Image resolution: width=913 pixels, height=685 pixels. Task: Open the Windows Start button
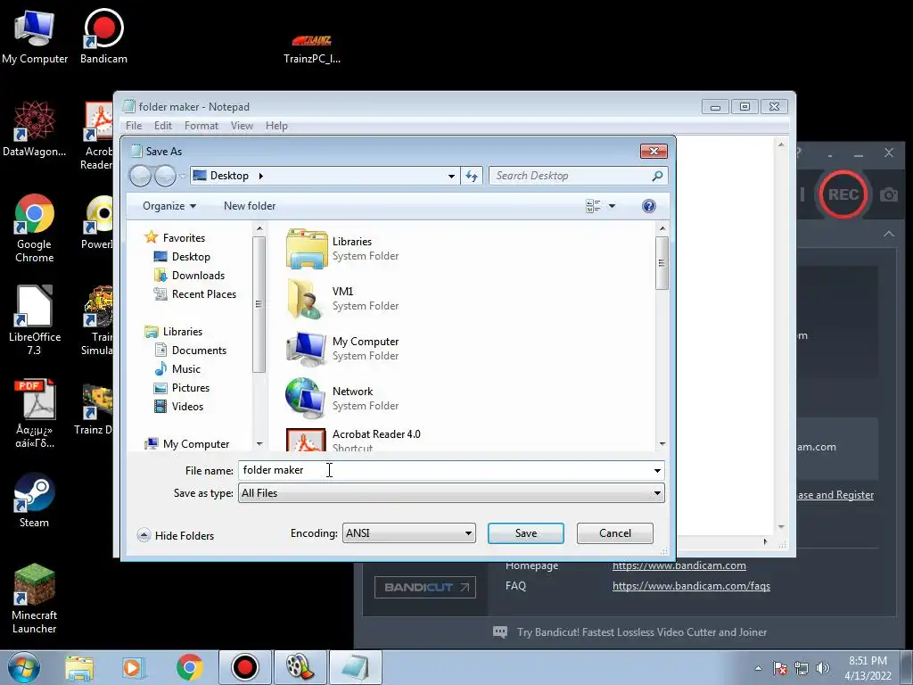tap(23, 667)
